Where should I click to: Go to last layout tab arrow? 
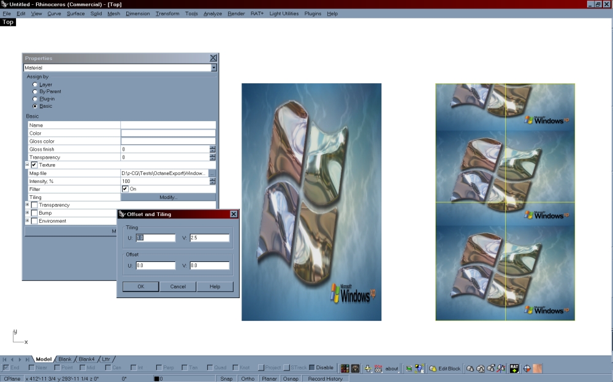coord(27,359)
